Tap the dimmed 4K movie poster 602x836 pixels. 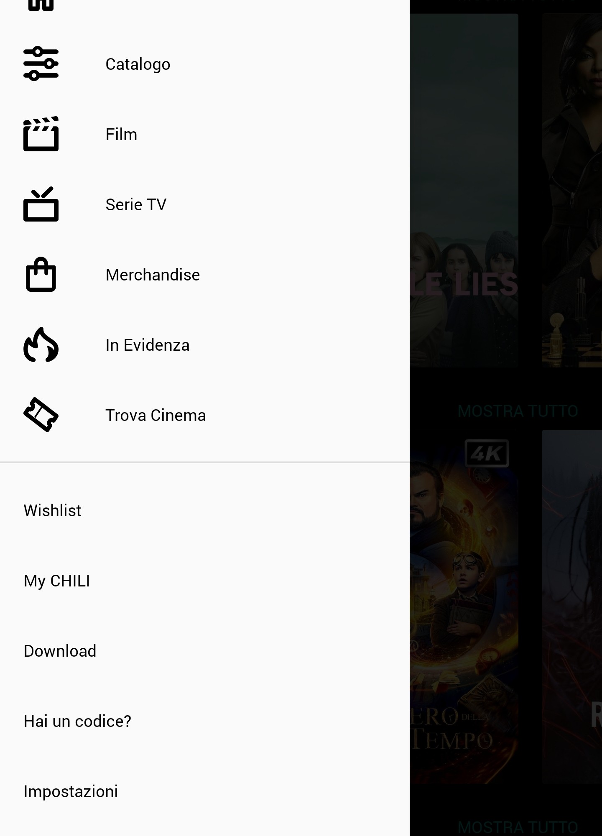[x=464, y=606]
